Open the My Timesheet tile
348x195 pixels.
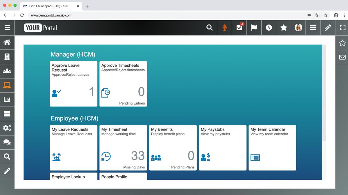point(123,148)
